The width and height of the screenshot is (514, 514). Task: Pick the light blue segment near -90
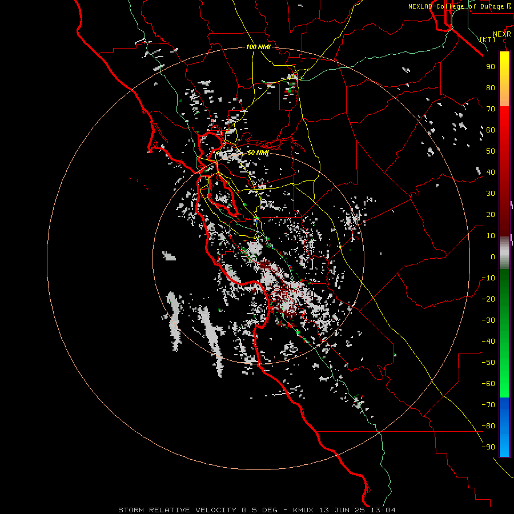pyautogui.click(x=504, y=447)
